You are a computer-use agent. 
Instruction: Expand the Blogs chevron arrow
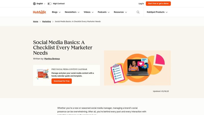point(60,12)
